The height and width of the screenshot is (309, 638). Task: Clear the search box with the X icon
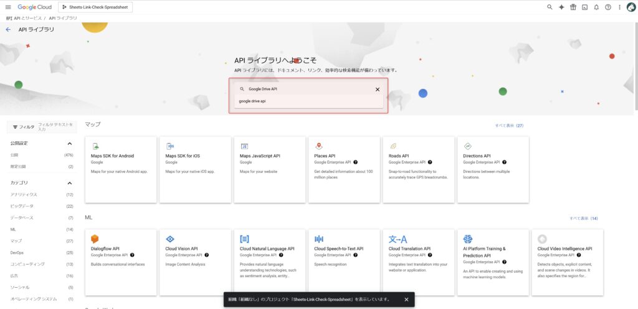coord(377,89)
